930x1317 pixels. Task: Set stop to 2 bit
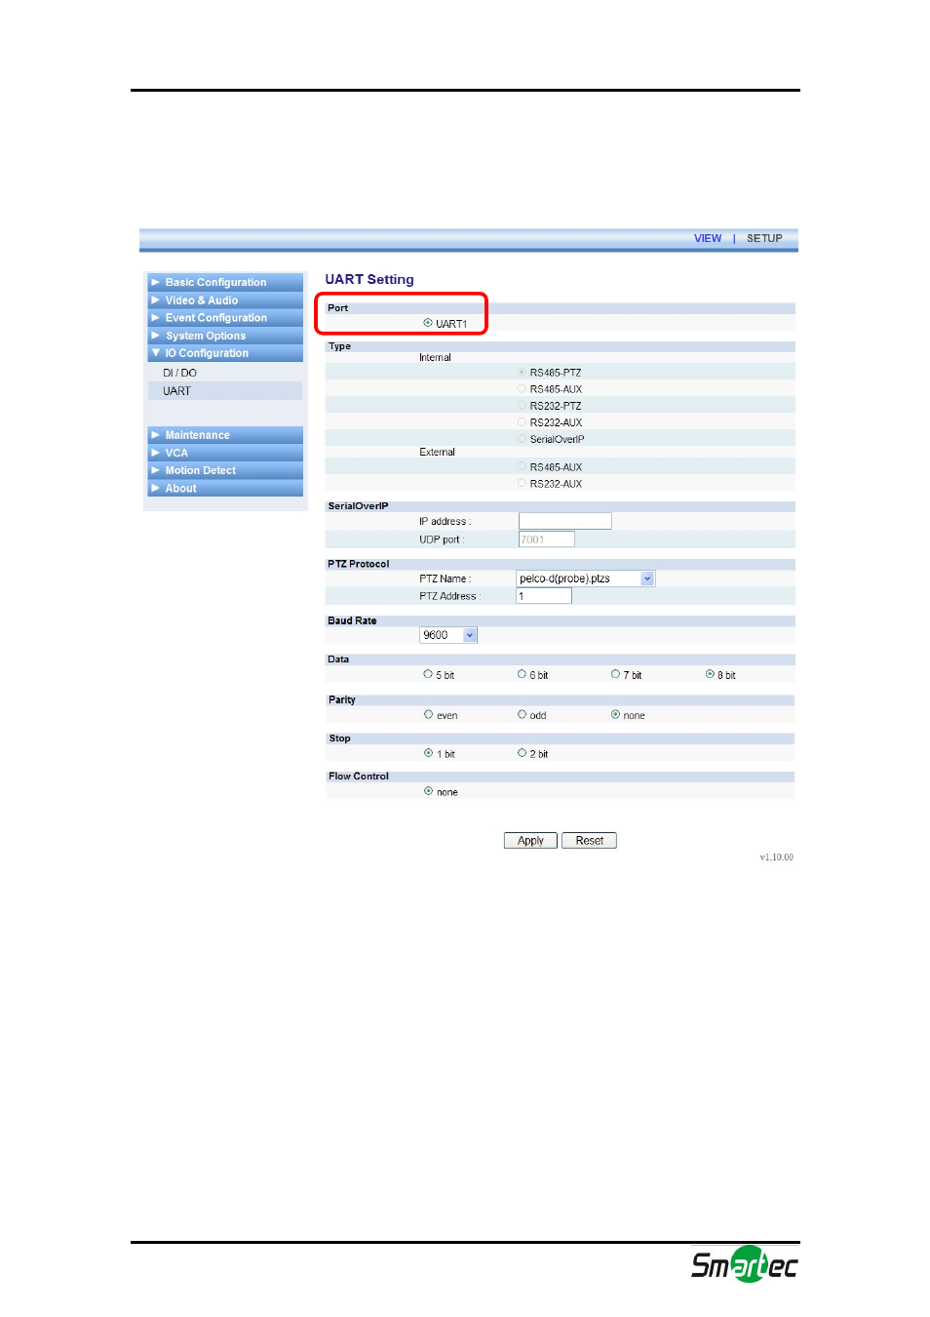(x=522, y=753)
